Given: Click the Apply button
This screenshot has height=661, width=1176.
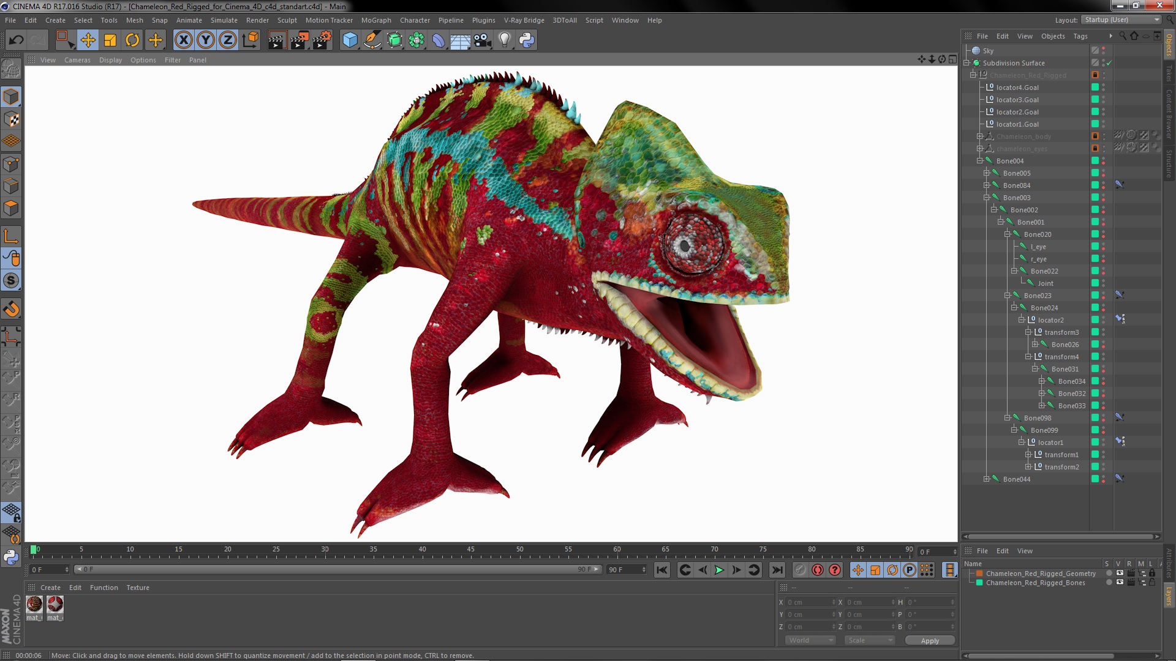Looking at the screenshot, I should (930, 641).
